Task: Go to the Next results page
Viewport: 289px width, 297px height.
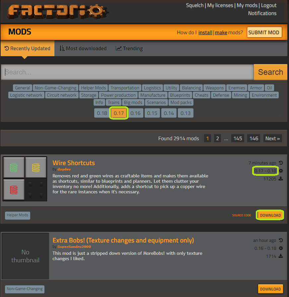Action: click(272, 139)
